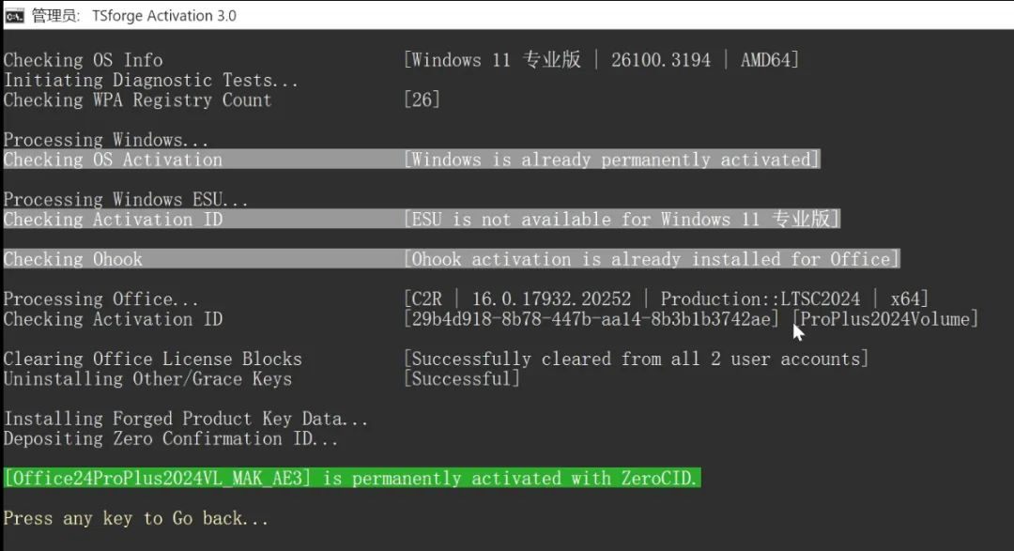Click the ESU is not available status text
Image resolution: width=1014 pixels, height=551 pixels.
pos(622,220)
